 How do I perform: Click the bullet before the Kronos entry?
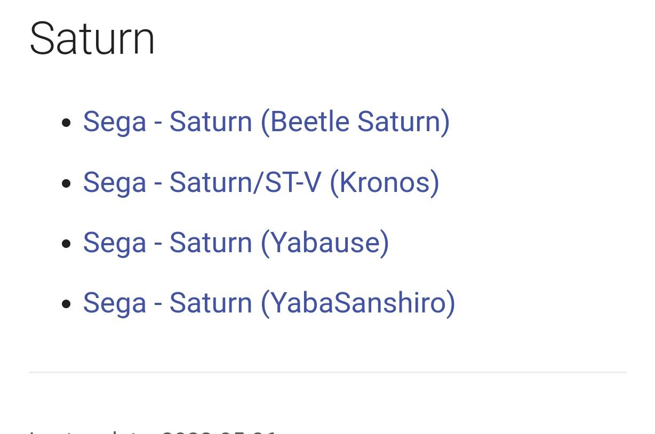[x=66, y=183]
